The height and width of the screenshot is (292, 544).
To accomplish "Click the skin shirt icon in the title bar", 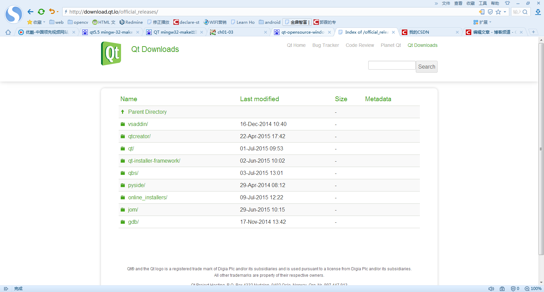I will 507,3.
